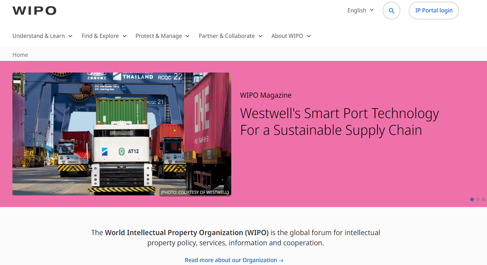
Task: Follow Read more about our Organization link
Action: coord(234,260)
